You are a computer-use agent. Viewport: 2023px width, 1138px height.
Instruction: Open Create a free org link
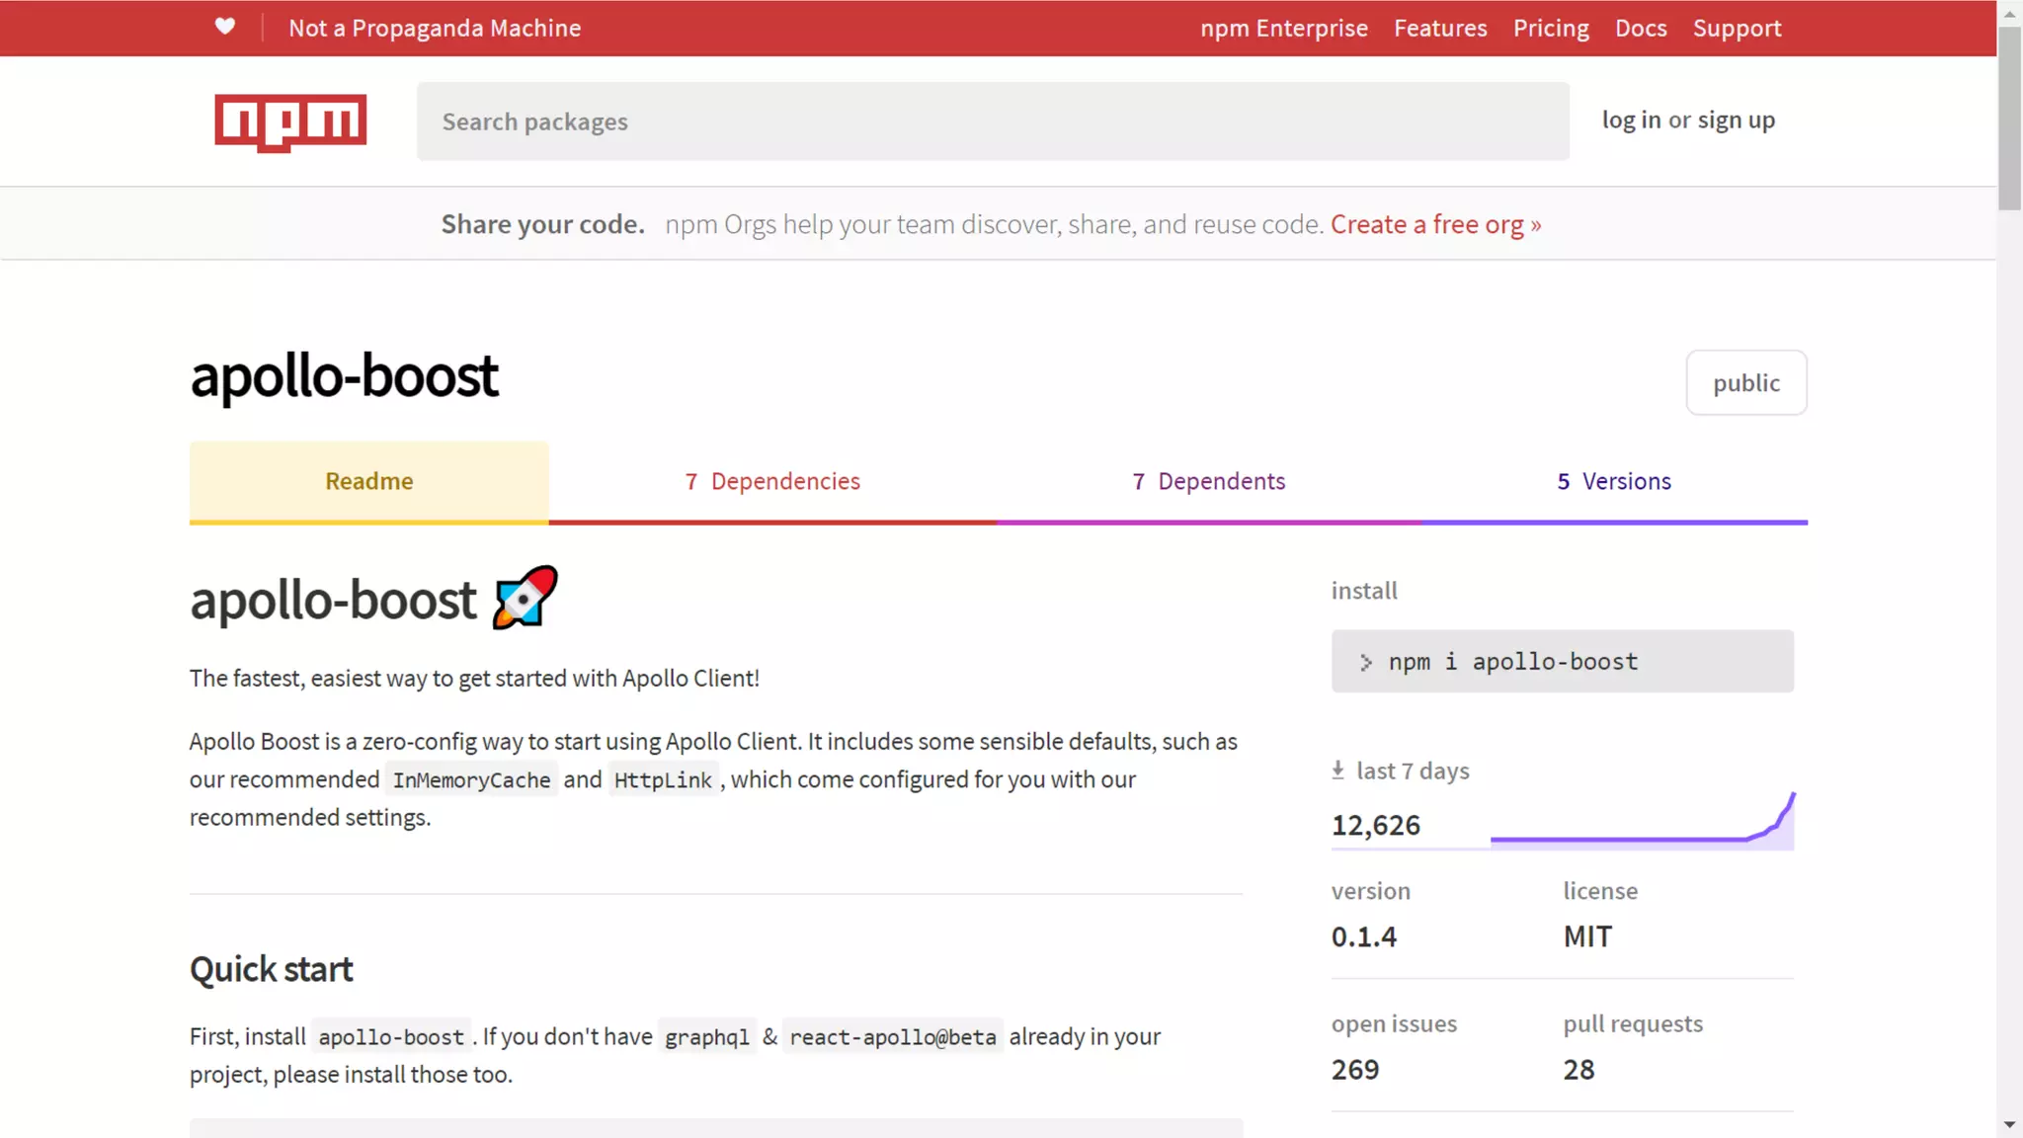[x=1434, y=224]
